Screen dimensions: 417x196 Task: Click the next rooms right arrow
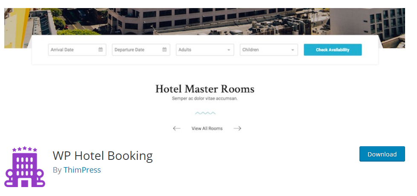[x=237, y=128]
